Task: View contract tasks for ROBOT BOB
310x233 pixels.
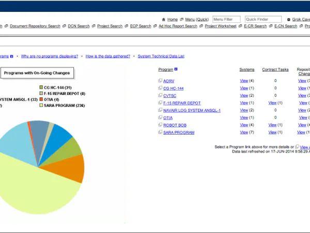Action: pos(272,125)
